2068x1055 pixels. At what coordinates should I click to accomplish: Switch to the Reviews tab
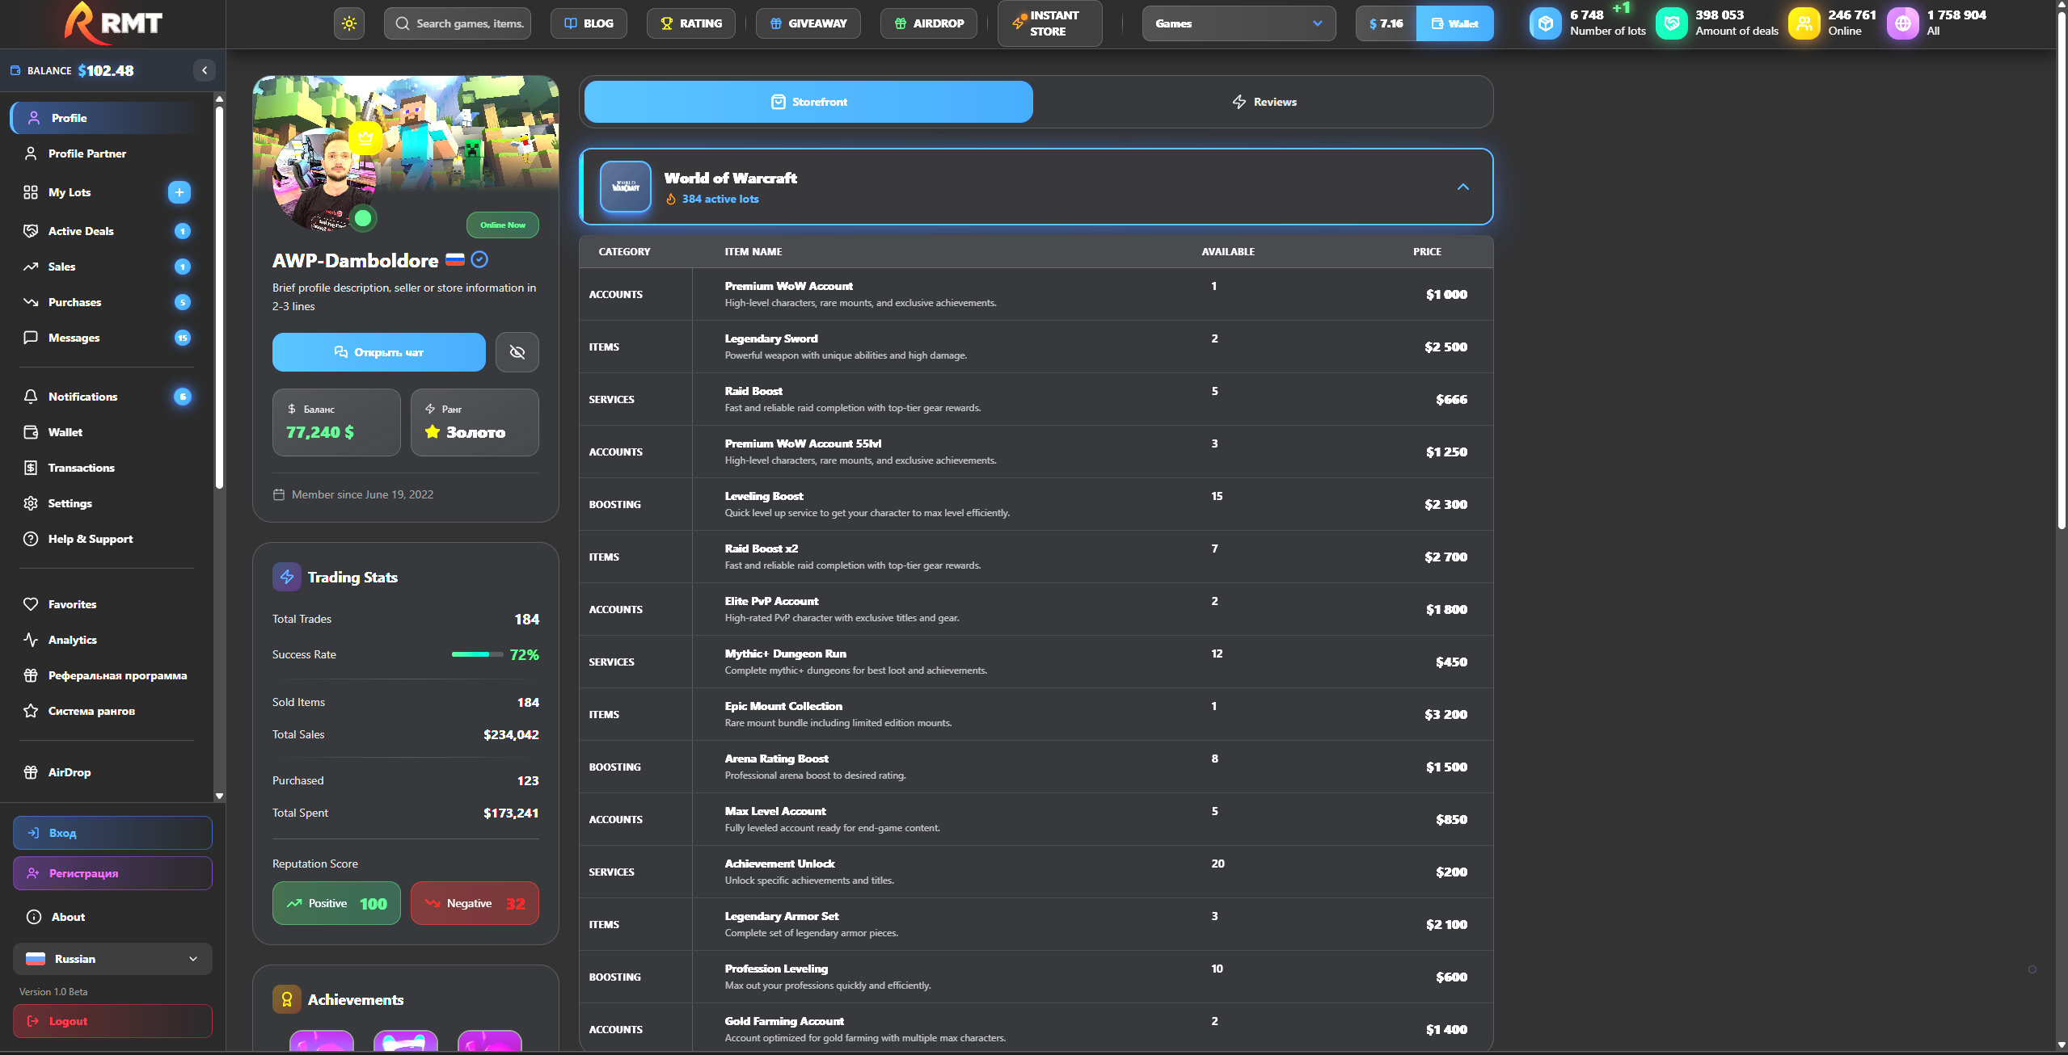[x=1264, y=102]
